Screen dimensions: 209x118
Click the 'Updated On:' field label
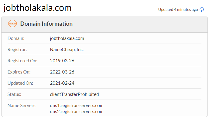(x=20, y=83)
